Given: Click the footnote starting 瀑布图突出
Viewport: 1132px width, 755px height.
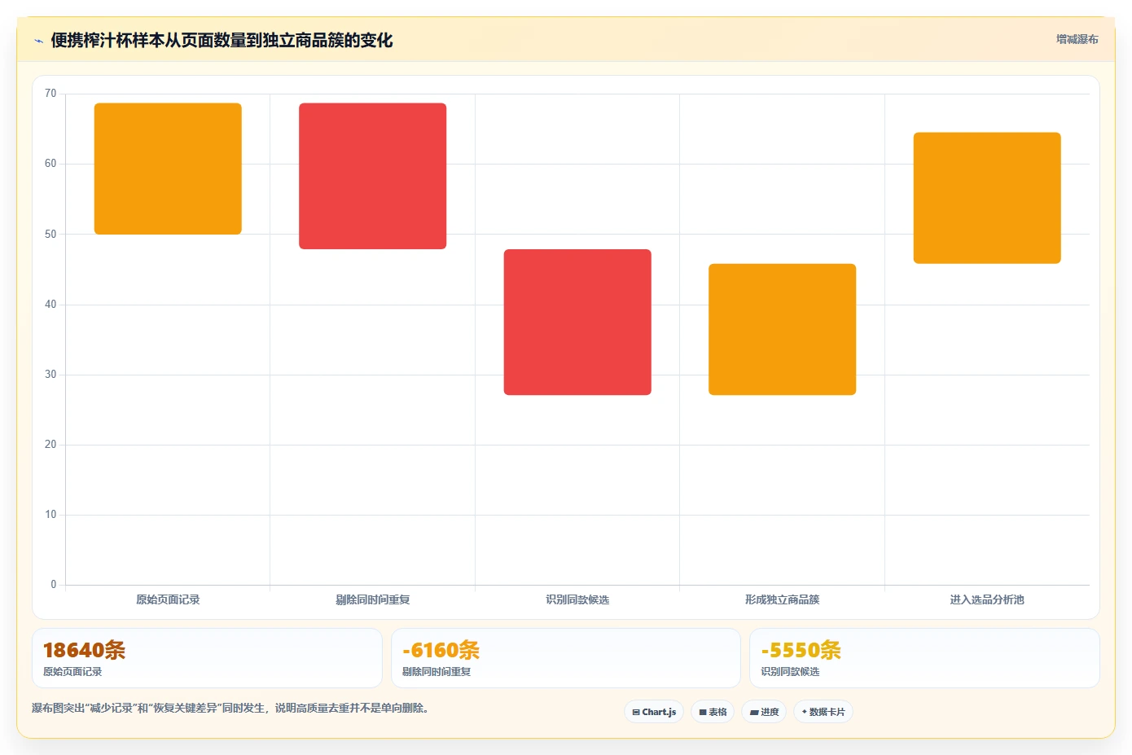Looking at the screenshot, I should click(230, 709).
